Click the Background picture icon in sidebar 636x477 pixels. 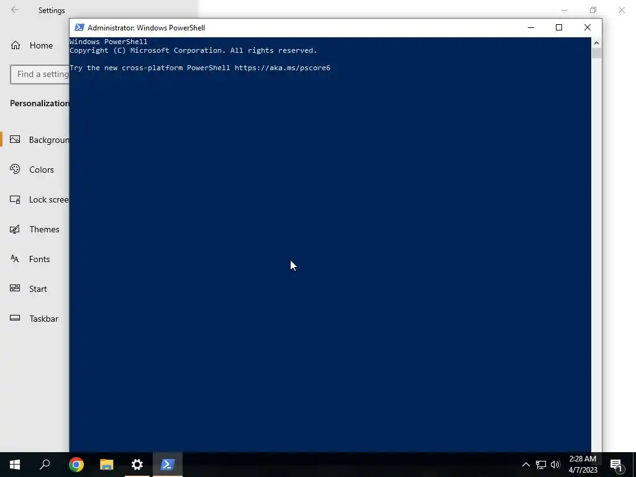(15, 140)
